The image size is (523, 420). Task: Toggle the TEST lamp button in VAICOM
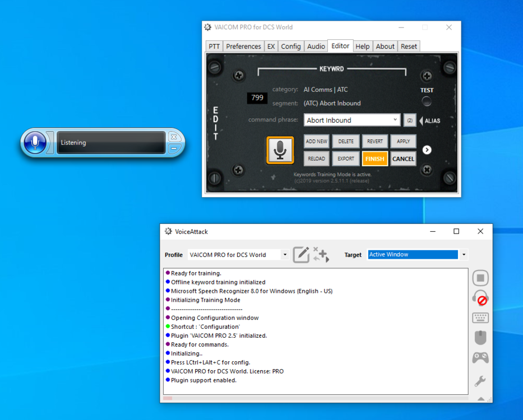pos(426,101)
